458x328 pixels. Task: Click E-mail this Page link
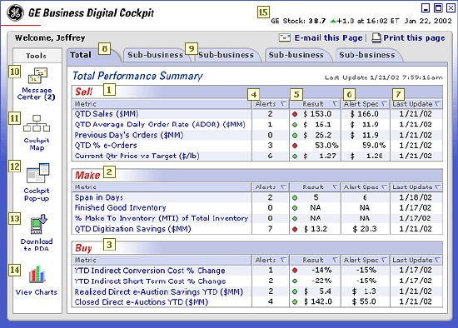click(328, 38)
